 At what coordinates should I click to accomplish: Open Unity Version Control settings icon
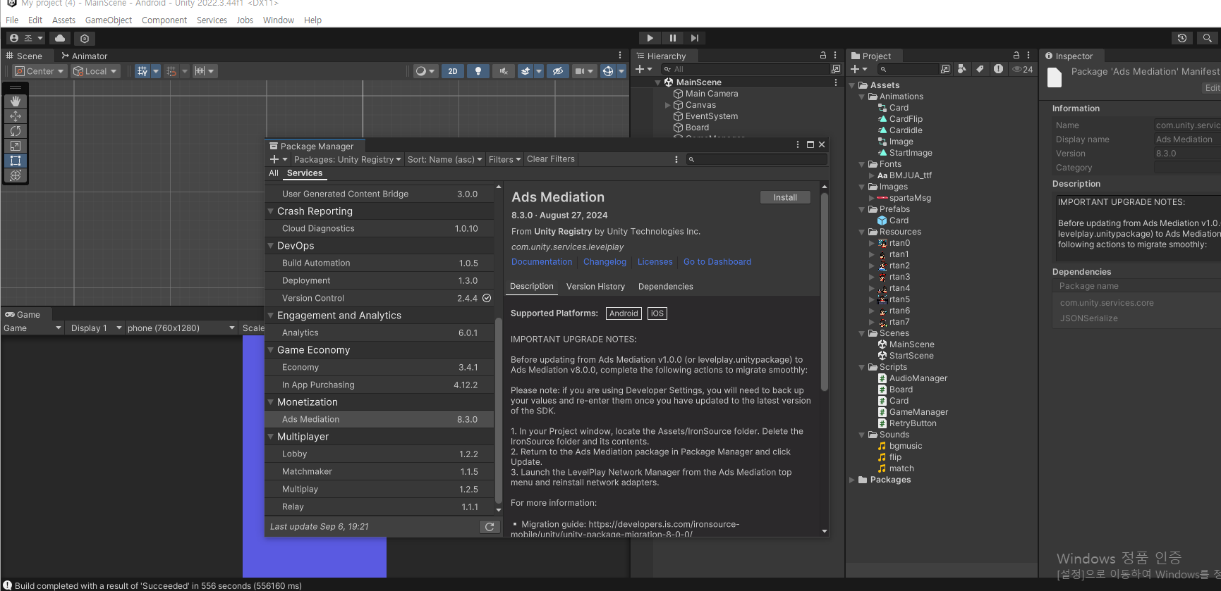85,38
